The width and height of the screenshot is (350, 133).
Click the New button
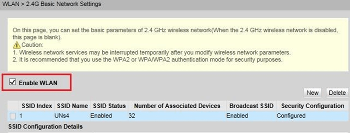pos(312,93)
